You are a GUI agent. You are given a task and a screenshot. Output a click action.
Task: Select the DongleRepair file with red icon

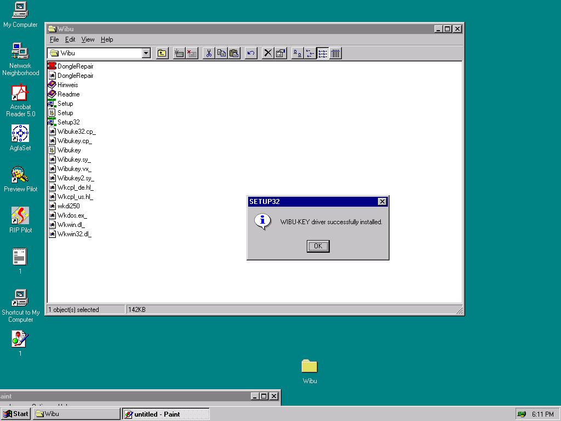click(x=71, y=66)
